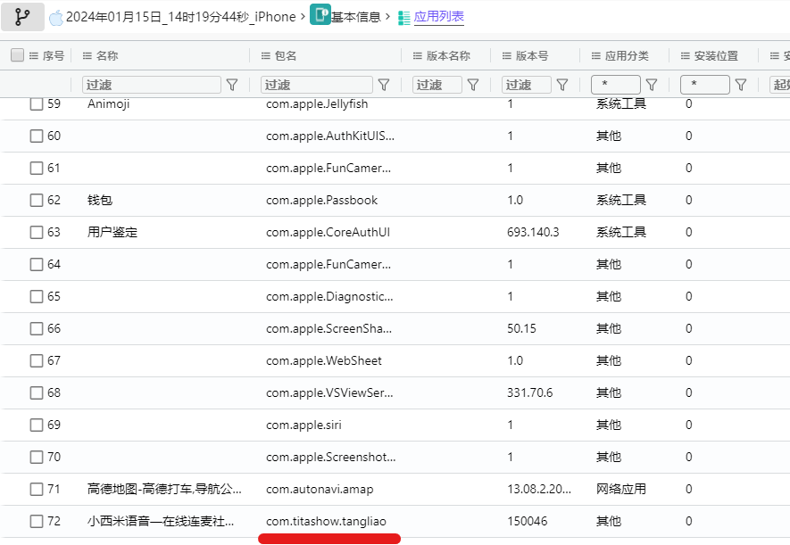The height and width of the screenshot is (545, 790).
Task: Tick the checkbox of row 66
Action: [37, 328]
